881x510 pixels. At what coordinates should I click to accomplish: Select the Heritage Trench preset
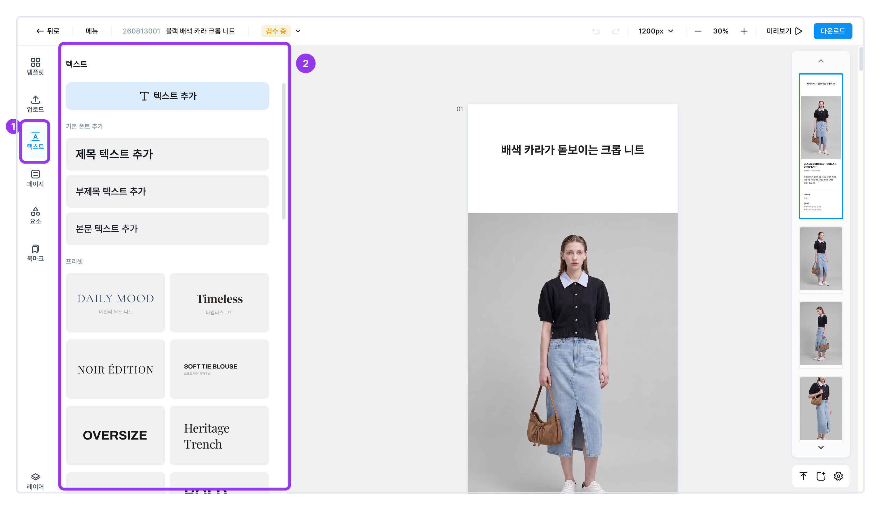[x=220, y=435]
